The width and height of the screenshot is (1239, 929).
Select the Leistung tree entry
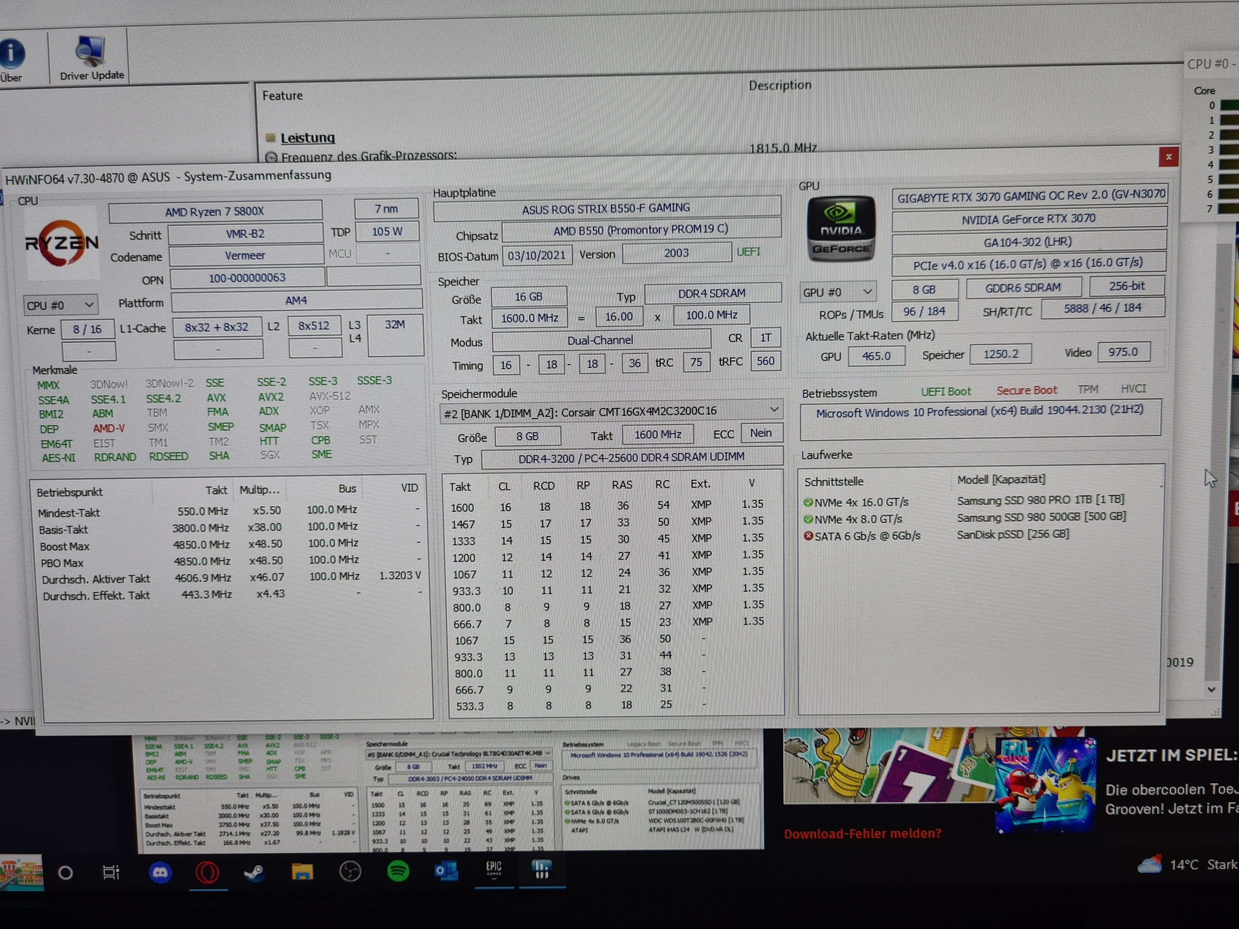pos(307,138)
